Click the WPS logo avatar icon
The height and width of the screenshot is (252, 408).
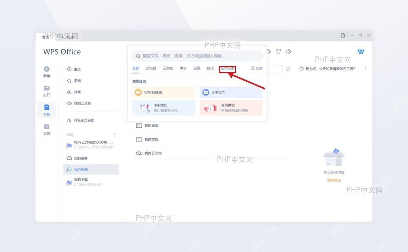(x=361, y=52)
